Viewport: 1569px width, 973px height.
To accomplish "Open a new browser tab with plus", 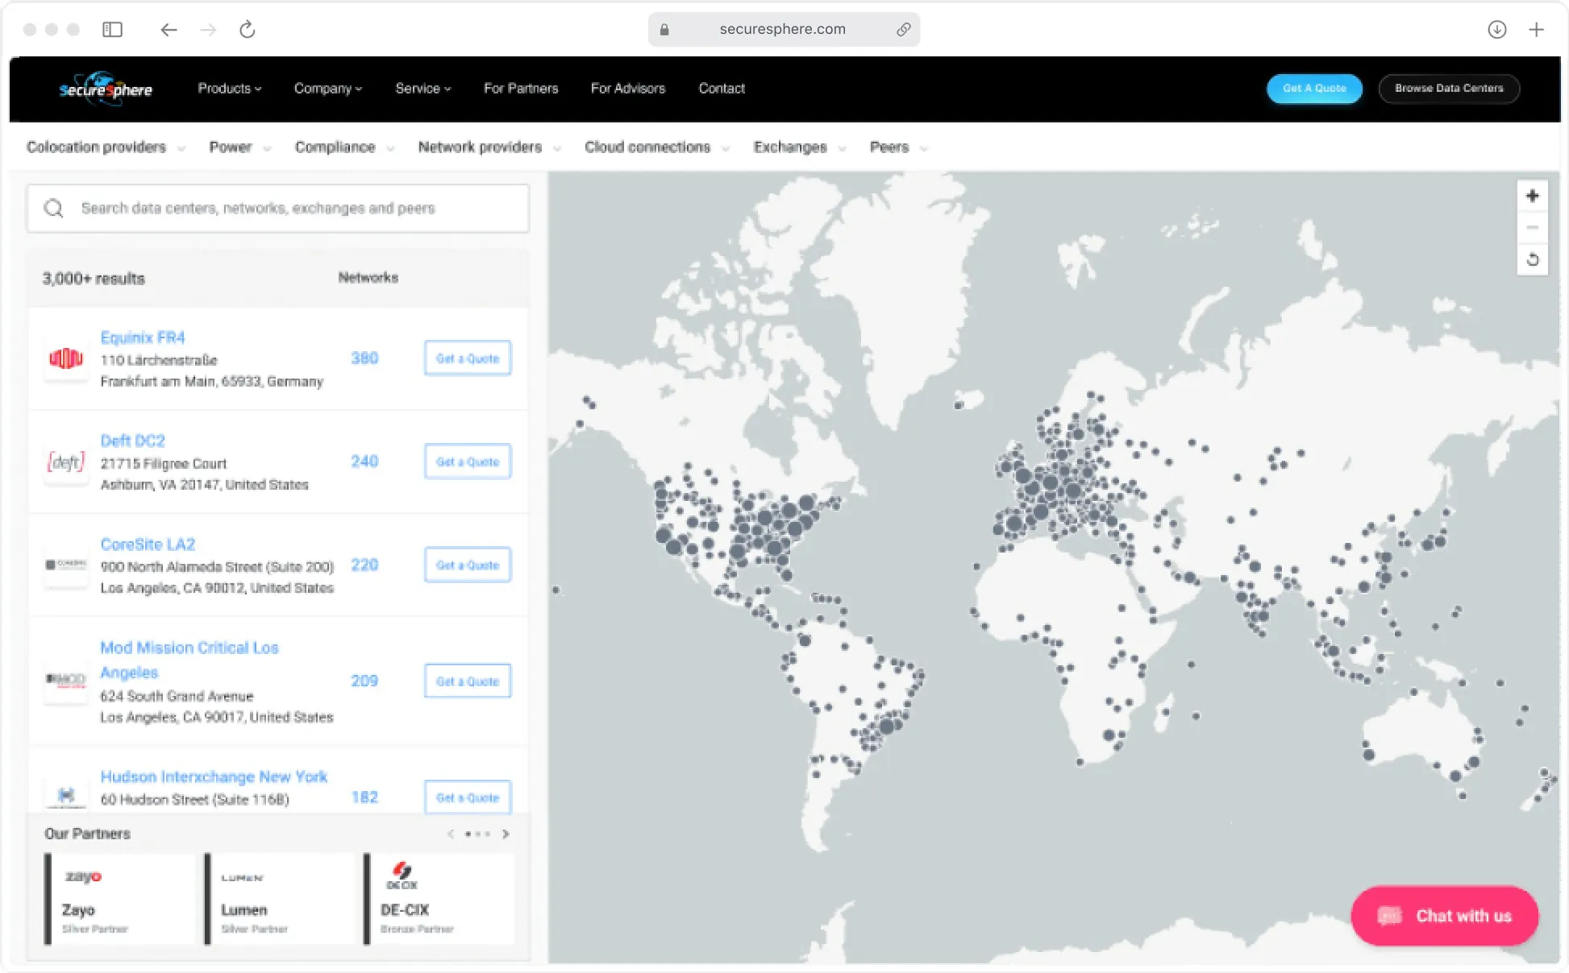I will [1536, 30].
